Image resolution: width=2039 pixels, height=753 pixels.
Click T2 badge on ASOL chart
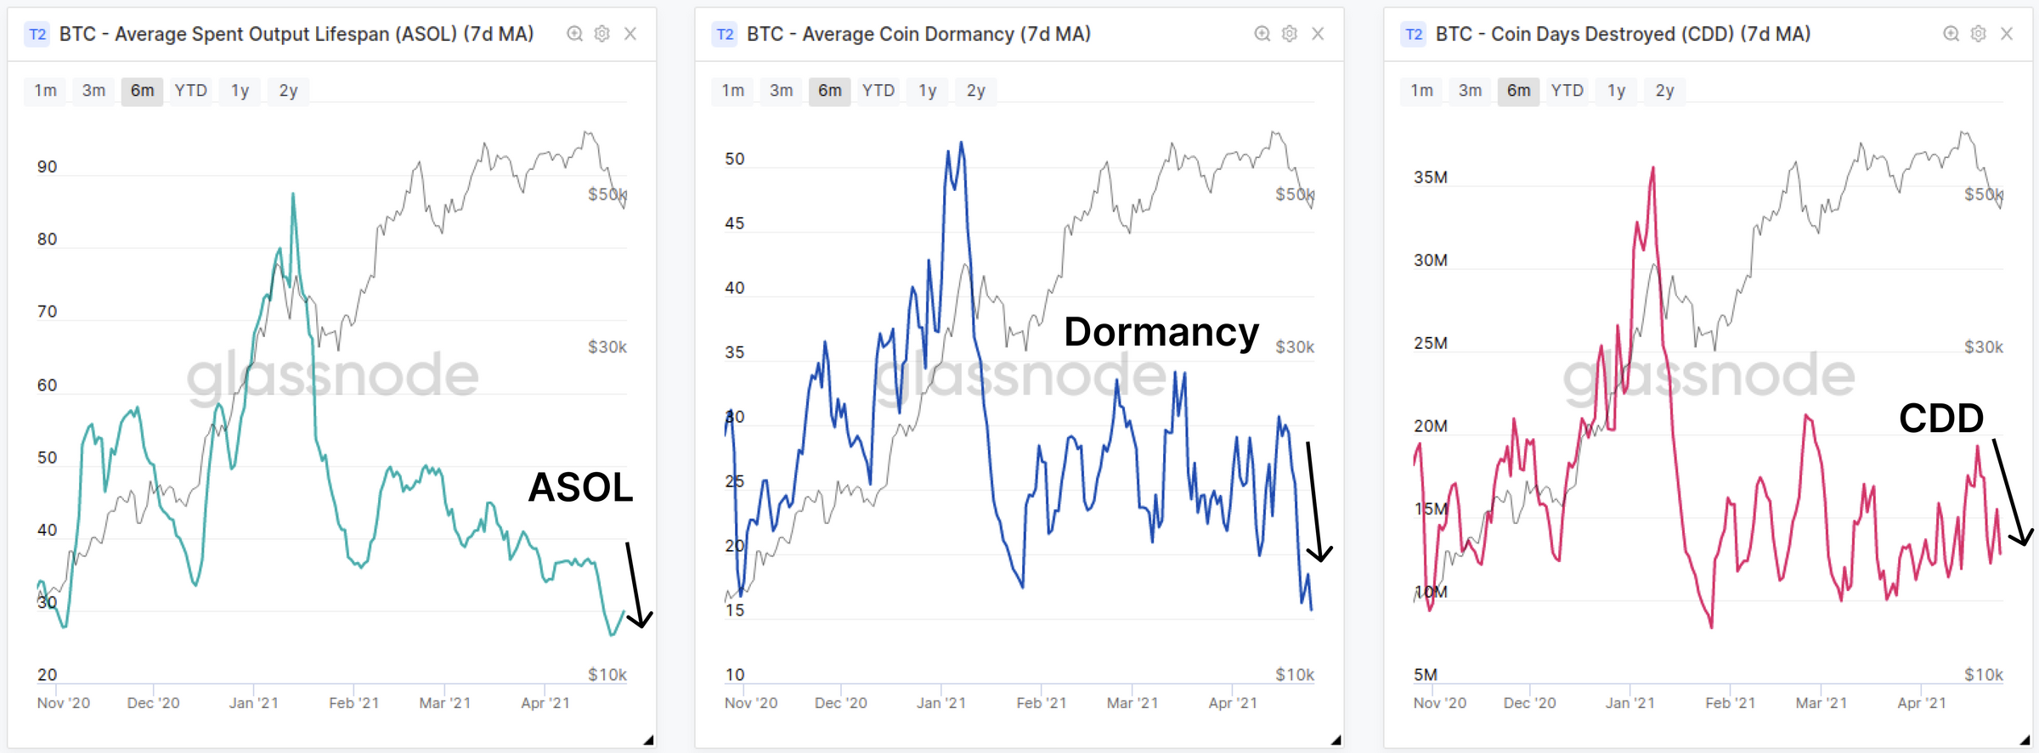click(x=37, y=35)
